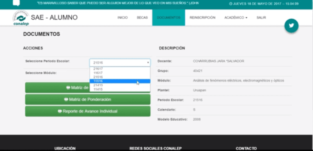Click the CONTACTO footer heading

click(246, 149)
